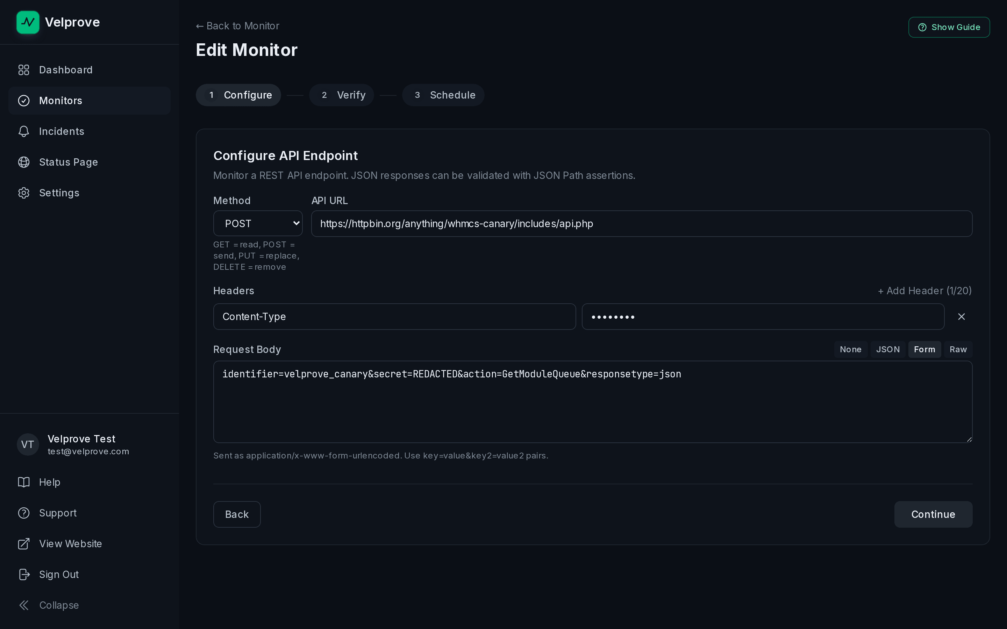
Task: Click Add Header (1/20)
Action: pyautogui.click(x=924, y=291)
